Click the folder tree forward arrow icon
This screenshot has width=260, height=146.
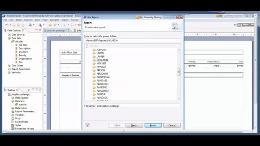pos(95,46)
